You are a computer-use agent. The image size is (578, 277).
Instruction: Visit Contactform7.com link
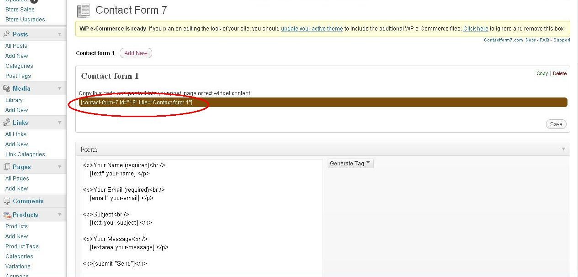pyautogui.click(x=503, y=40)
